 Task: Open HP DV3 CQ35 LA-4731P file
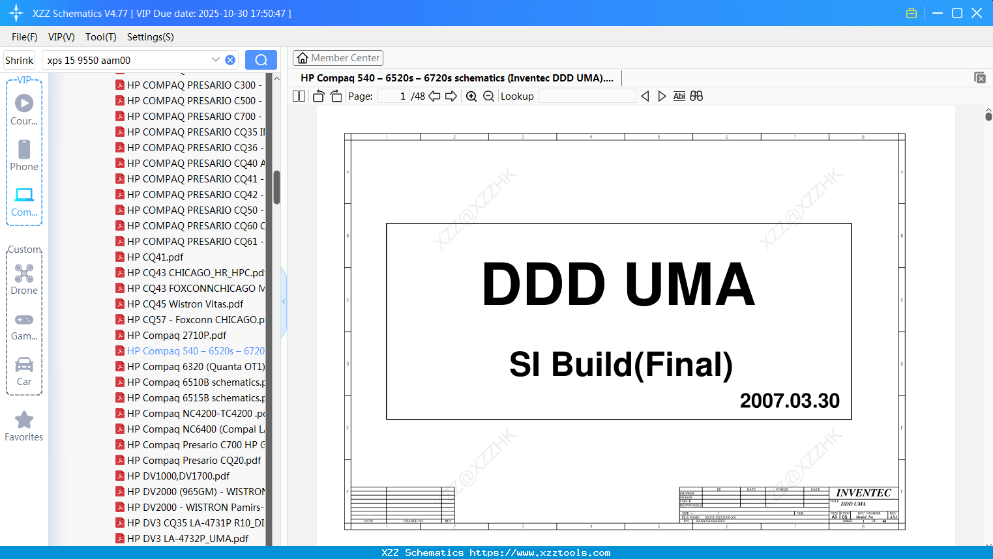coord(190,523)
